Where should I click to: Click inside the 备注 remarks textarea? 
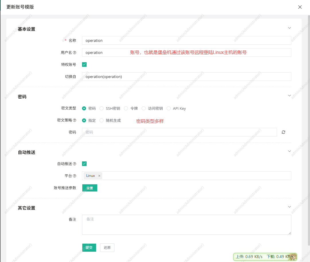tap(186, 225)
